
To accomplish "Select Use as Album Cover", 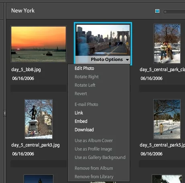I will point(94,140).
